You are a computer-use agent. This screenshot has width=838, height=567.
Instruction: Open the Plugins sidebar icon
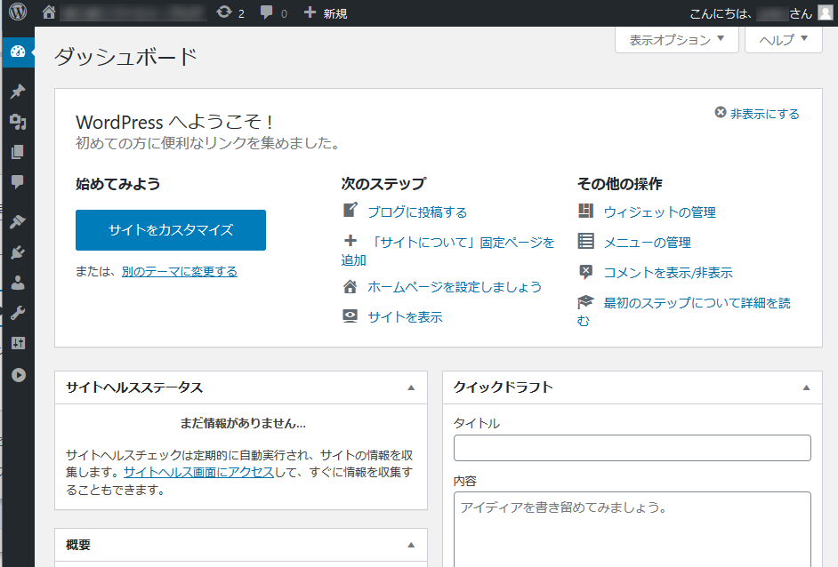tap(18, 252)
